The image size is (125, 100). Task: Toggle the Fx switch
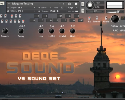click(x=89, y=18)
